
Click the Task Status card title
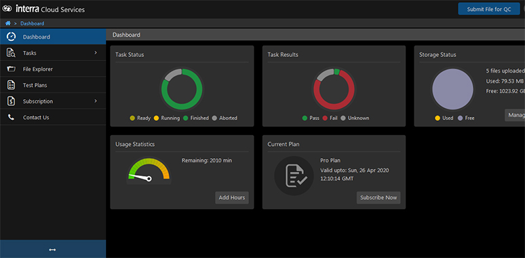click(130, 54)
